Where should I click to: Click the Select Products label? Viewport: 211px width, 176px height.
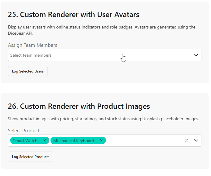point(24,131)
